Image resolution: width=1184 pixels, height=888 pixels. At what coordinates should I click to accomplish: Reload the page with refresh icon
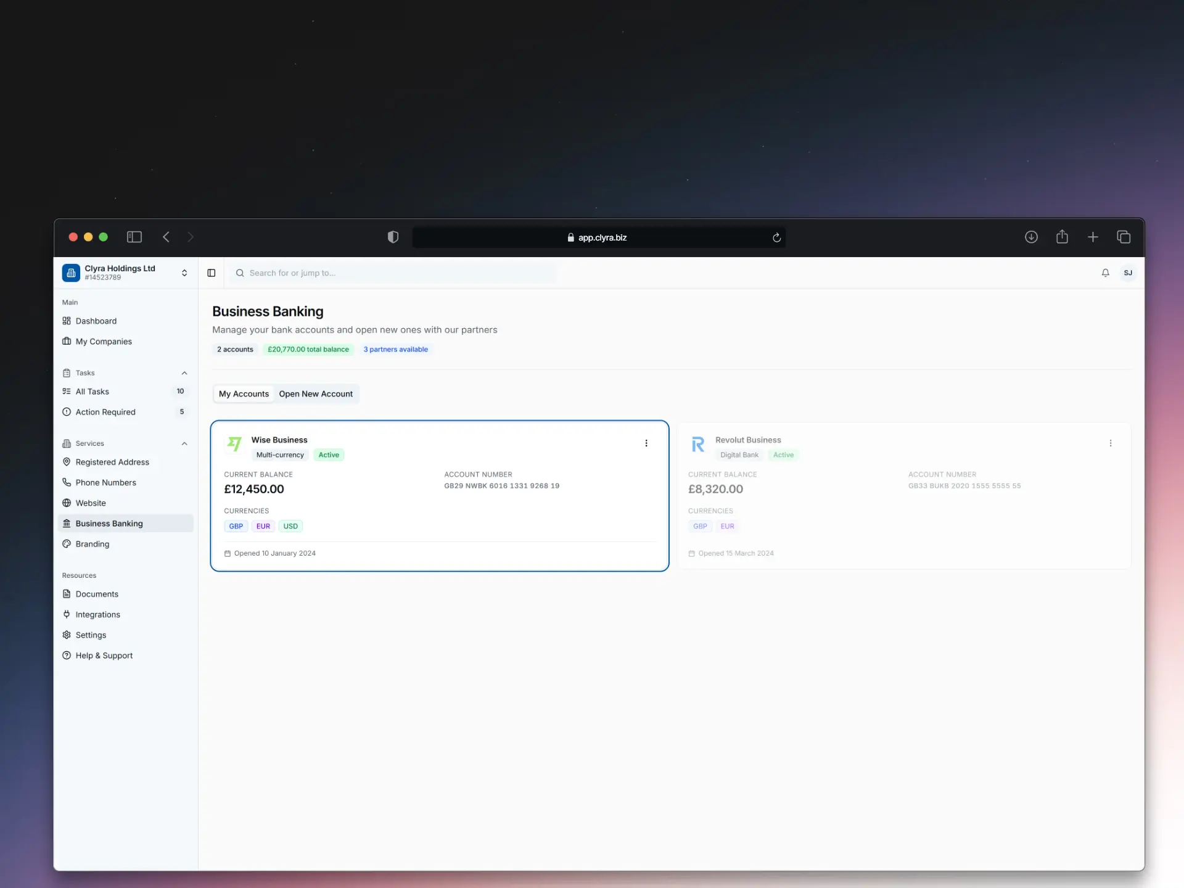coord(776,237)
